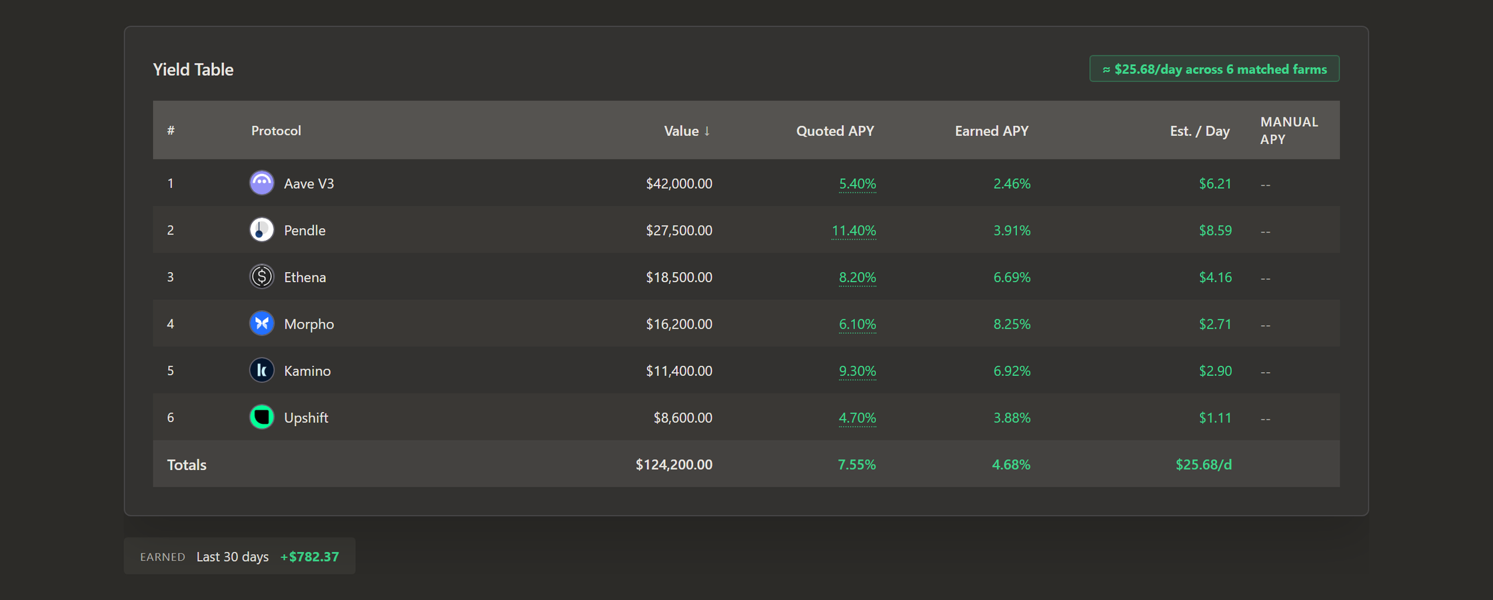Click Pendle daily estimate $8.59
This screenshot has height=600, width=1493.
tap(1215, 230)
